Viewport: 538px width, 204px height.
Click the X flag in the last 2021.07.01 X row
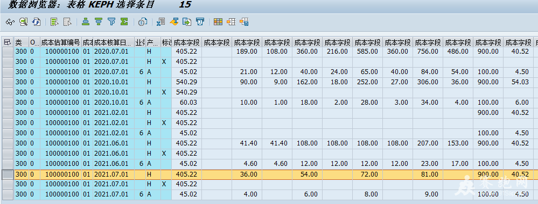pyautogui.click(x=166, y=184)
